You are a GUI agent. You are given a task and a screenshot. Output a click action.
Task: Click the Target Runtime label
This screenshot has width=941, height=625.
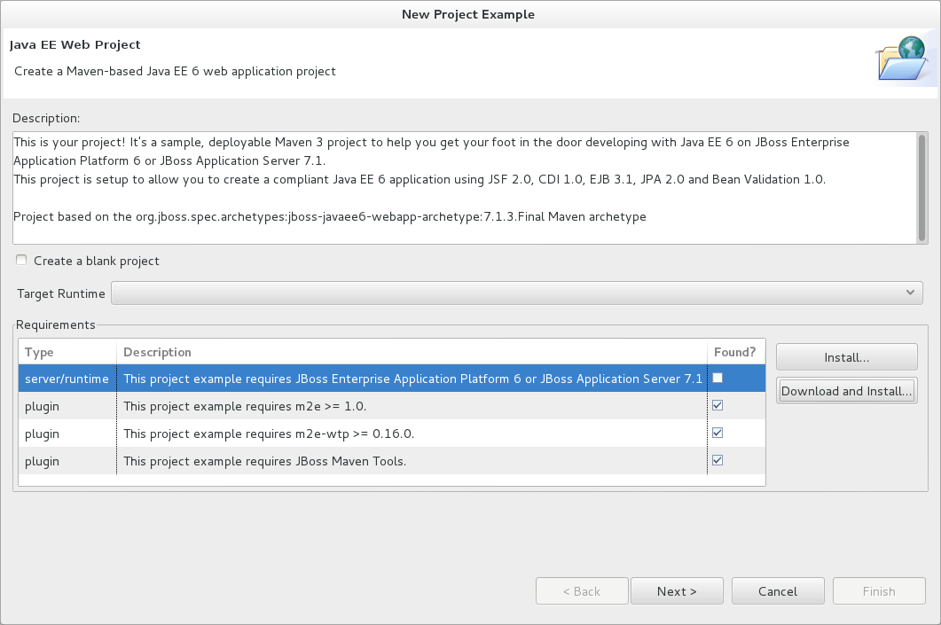point(61,293)
